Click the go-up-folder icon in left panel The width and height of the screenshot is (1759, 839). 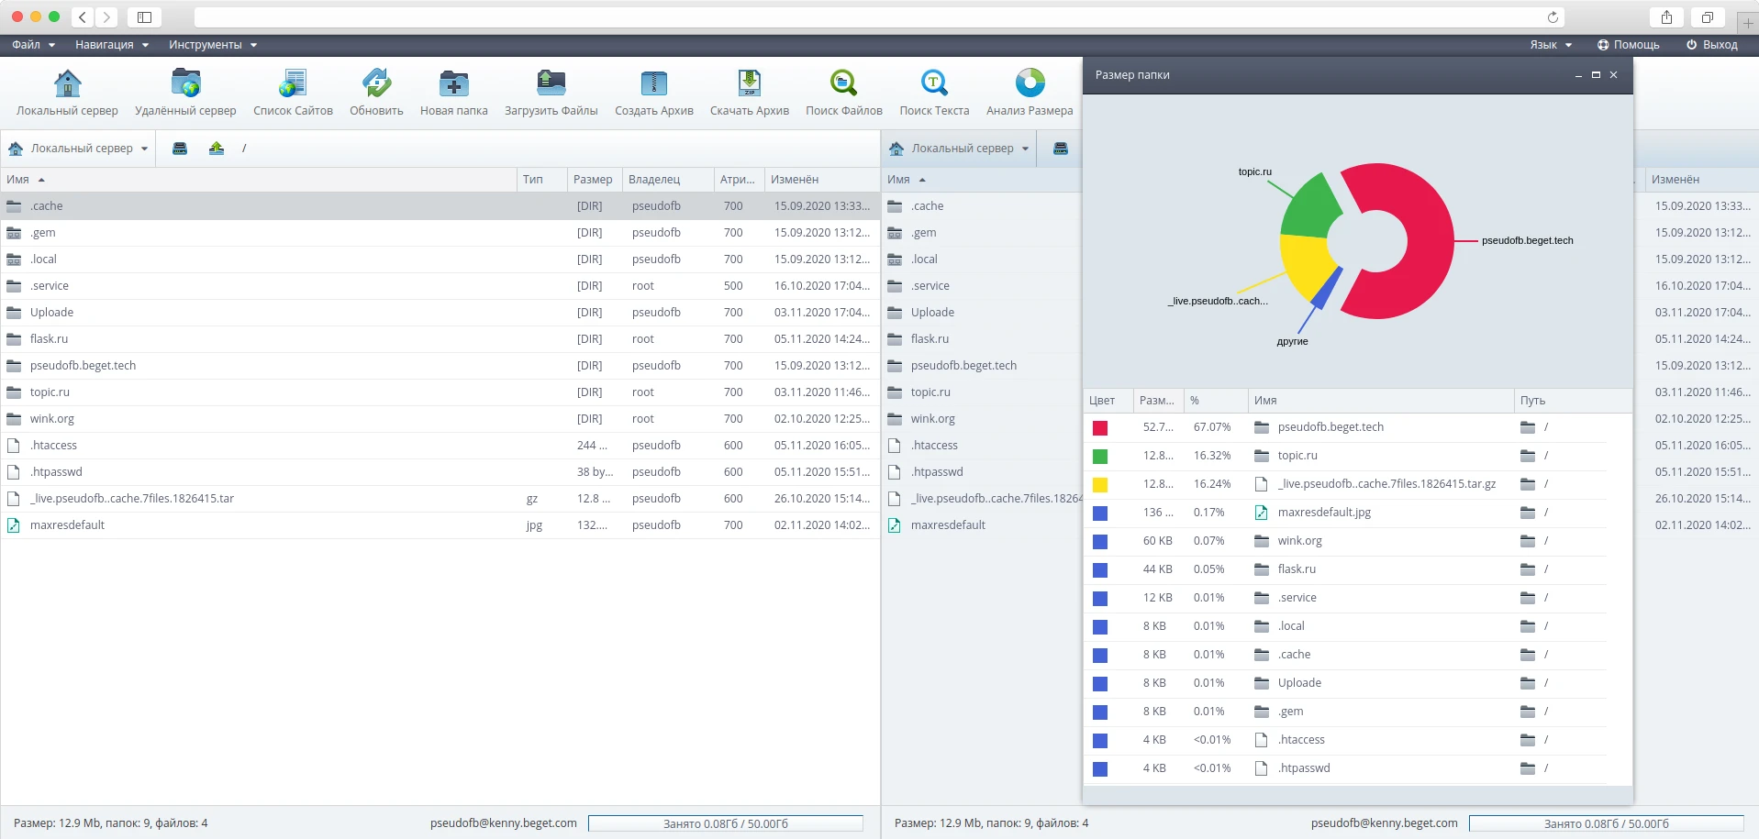pos(217,149)
